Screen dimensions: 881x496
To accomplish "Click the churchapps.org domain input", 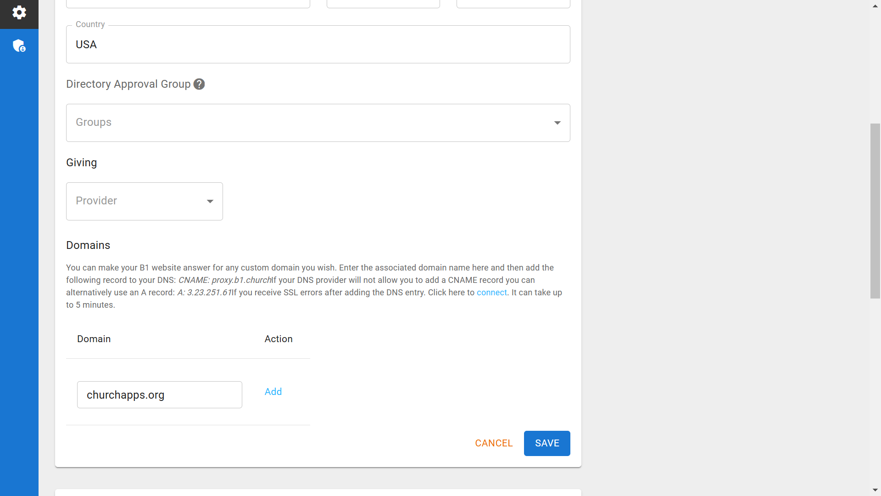I will [159, 395].
